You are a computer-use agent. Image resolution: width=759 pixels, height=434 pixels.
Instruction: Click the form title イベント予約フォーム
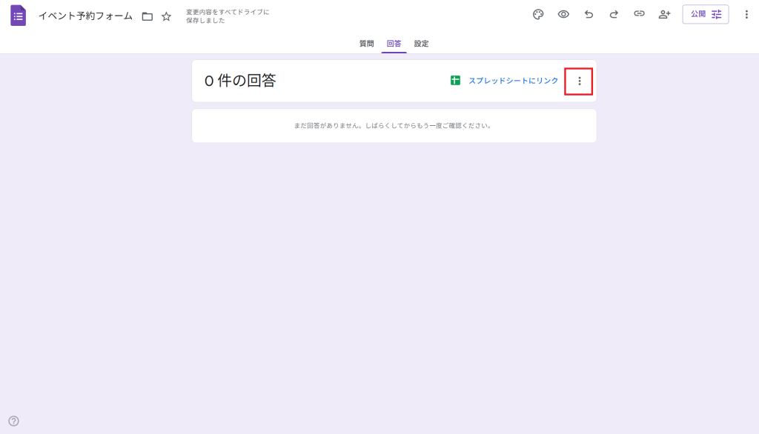pos(85,16)
